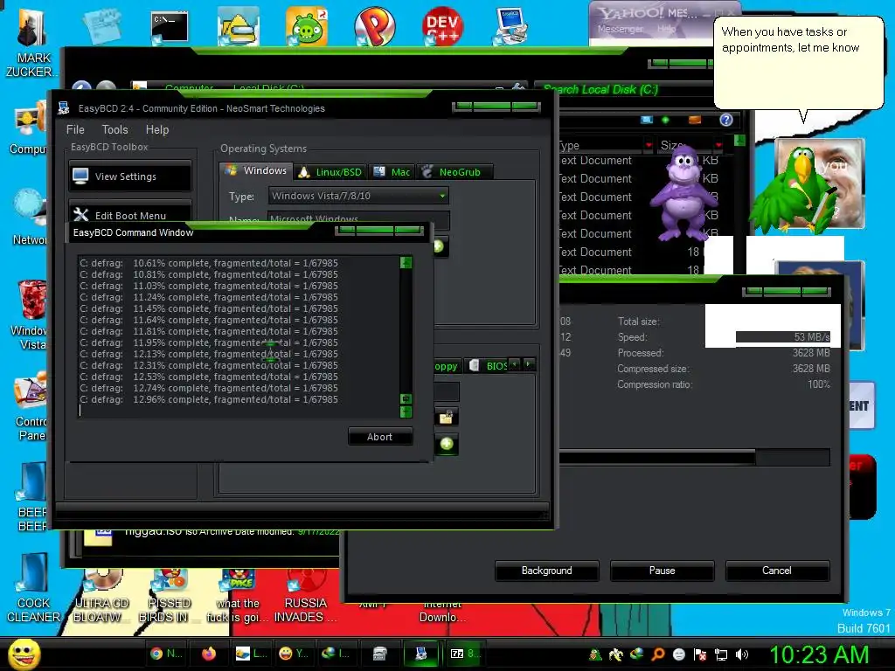
Task: Click the Action Center flag tray icon
Action: point(700,654)
